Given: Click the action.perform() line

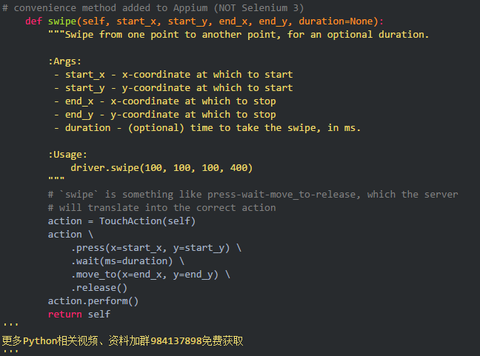Looking at the screenshot, I should pyautogui.click(x=93, y=301).
